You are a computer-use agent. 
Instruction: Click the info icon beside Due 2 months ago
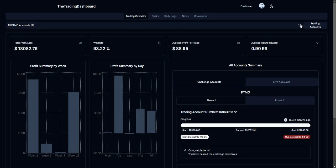click(x=286, y=120)
